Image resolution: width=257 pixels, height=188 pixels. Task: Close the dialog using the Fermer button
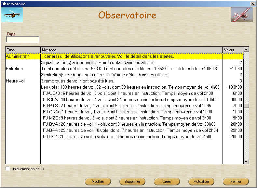[236, 182]
